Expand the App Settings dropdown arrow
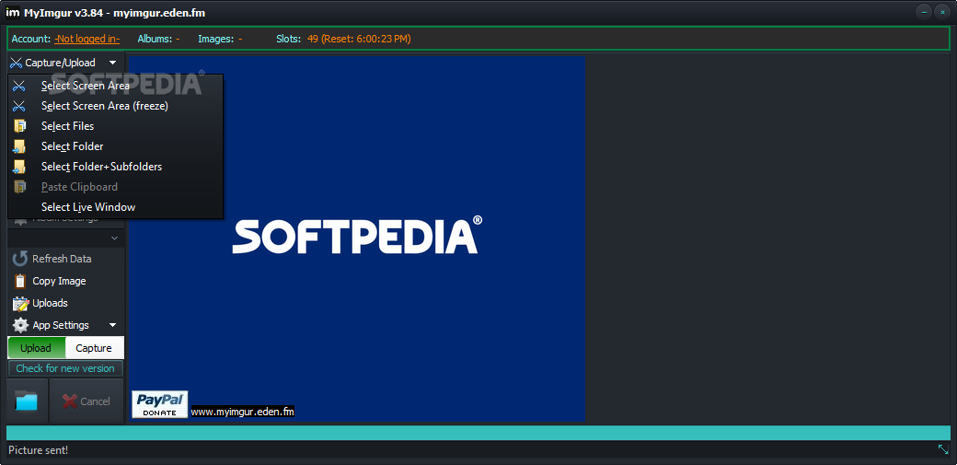The width and height of the screenshot is (957, 465). (x=112, y=325)
